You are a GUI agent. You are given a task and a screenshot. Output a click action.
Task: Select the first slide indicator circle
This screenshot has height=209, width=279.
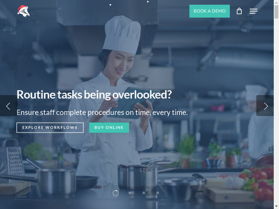click(x=116, y=193)
